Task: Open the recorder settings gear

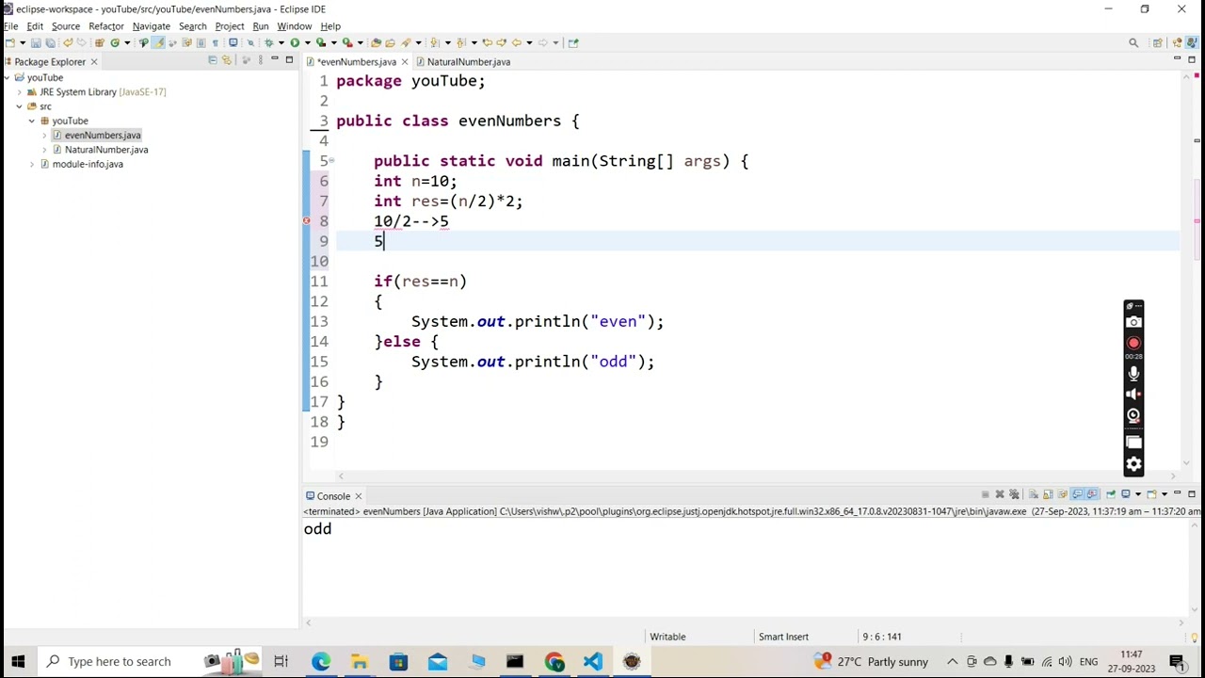Action: (1133, 464)
